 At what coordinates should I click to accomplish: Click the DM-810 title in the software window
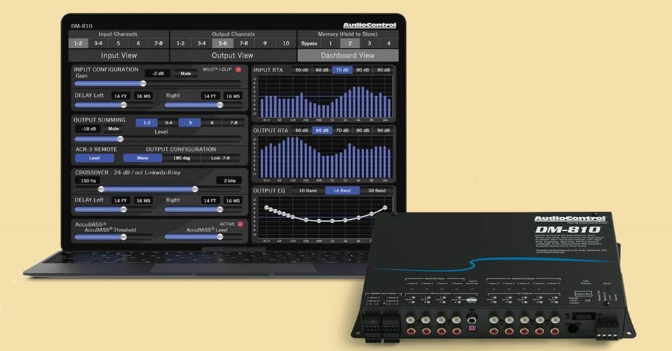82,26
